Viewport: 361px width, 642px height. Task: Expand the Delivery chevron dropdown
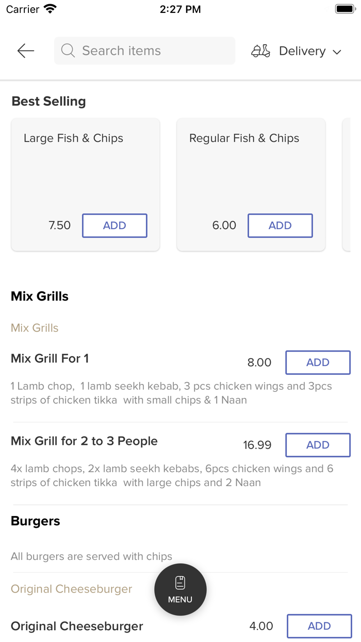tap(337, 52)
